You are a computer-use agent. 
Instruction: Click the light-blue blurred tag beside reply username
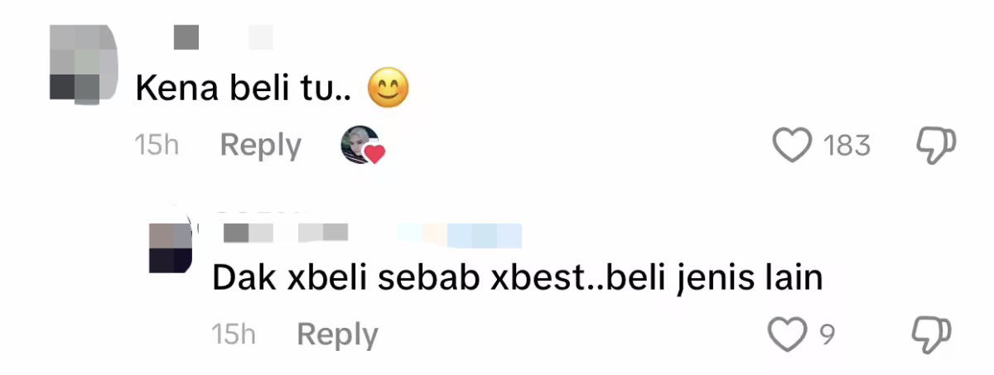click(460, 235)
